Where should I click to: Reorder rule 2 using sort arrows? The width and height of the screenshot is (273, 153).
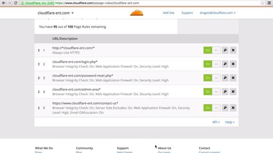[39, 64]
